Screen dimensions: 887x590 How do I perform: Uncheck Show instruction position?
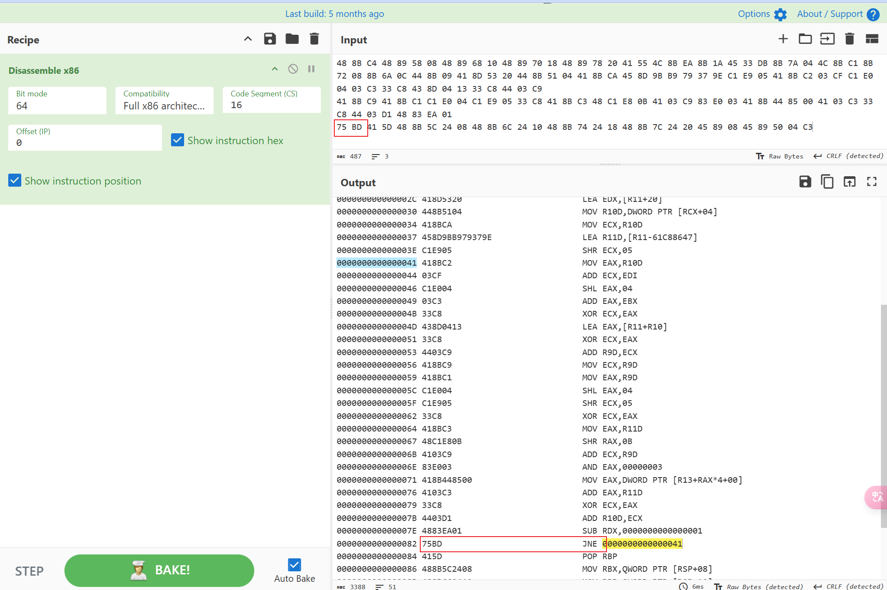point(15,181)
